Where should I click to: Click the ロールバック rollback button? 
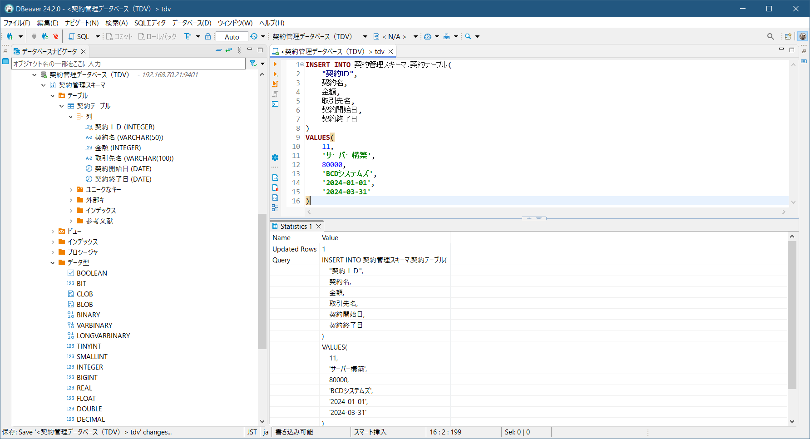click(x=157, y=36)
